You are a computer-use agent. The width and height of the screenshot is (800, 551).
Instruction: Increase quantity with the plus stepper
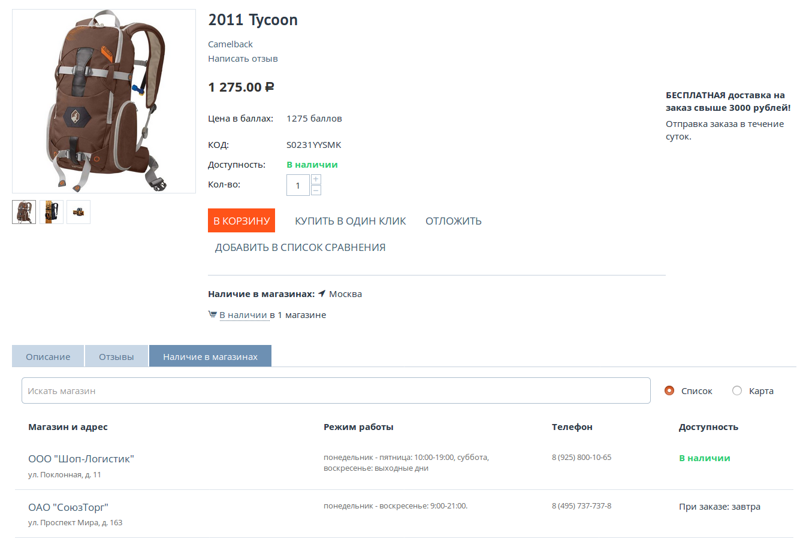click(x=316, y=179)
